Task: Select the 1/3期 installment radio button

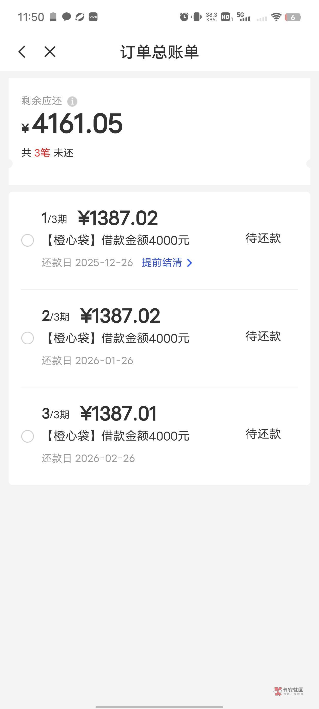Action: (28, 240)
